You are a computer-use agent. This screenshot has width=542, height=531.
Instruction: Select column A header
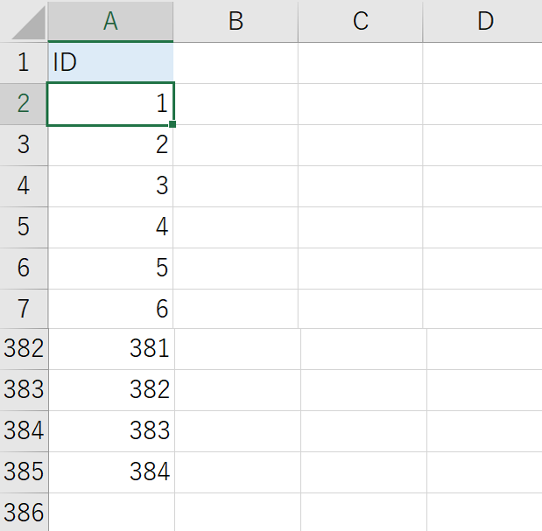point(110,21)
